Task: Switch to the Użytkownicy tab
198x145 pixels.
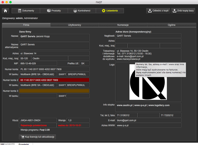Action: pos(75,25)
